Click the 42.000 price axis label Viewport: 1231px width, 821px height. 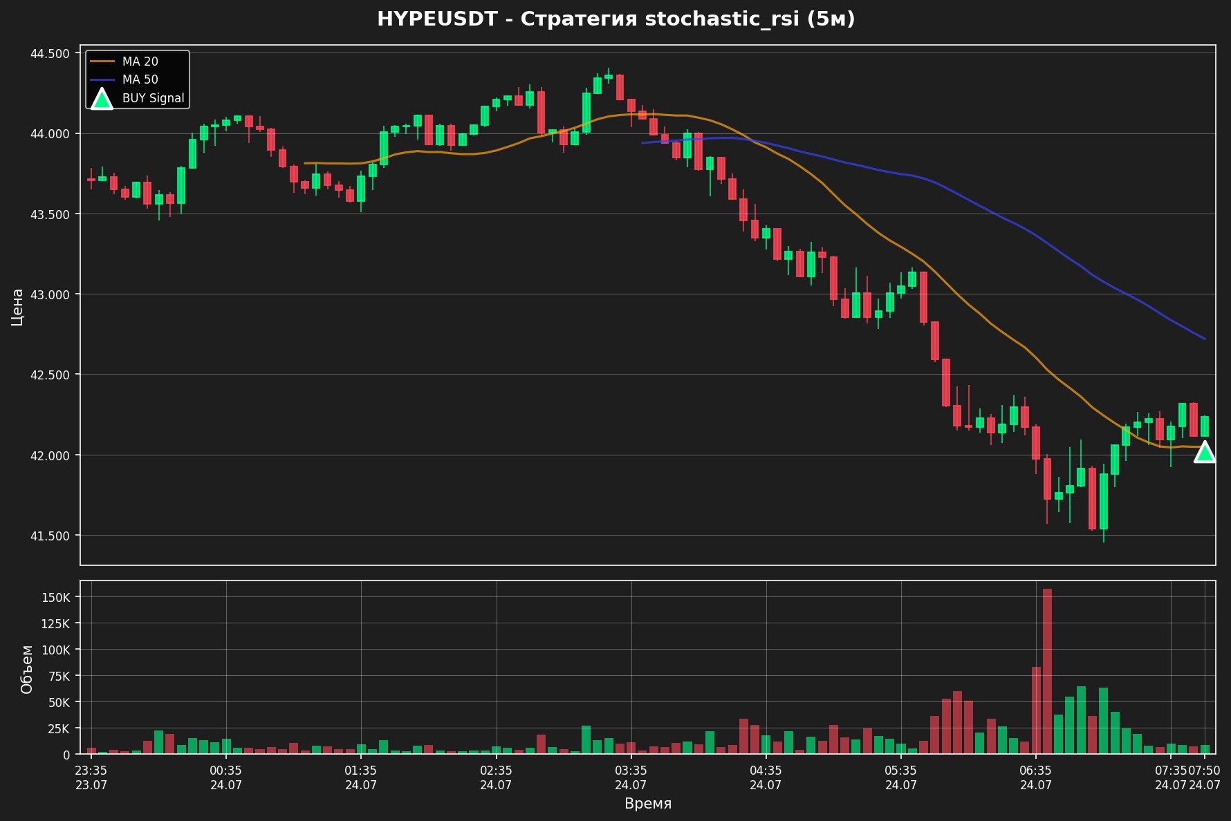coord(50,455)
